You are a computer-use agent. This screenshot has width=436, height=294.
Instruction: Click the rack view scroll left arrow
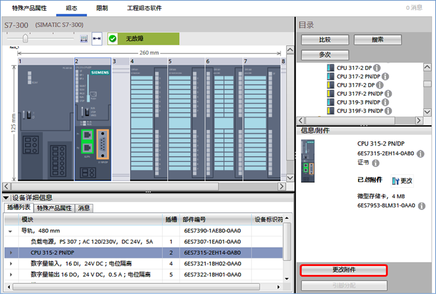tap(7, 187)
